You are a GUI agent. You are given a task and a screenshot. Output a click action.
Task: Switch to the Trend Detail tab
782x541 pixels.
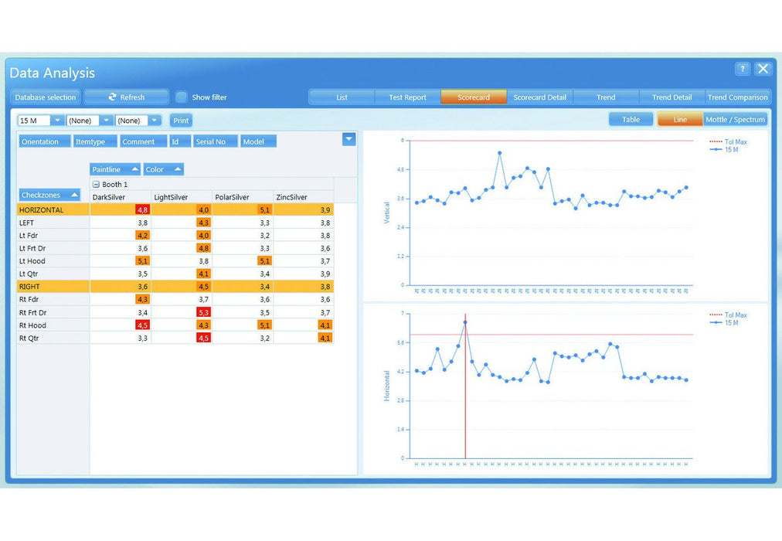(671, 97)
